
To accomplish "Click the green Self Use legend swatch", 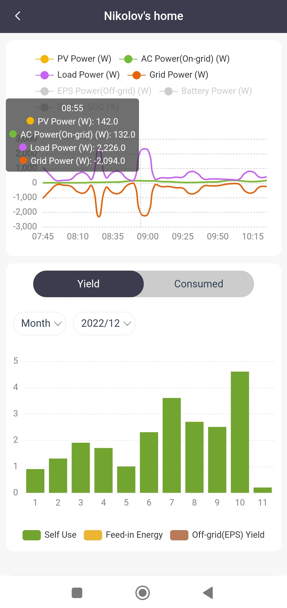I will 32,535.
